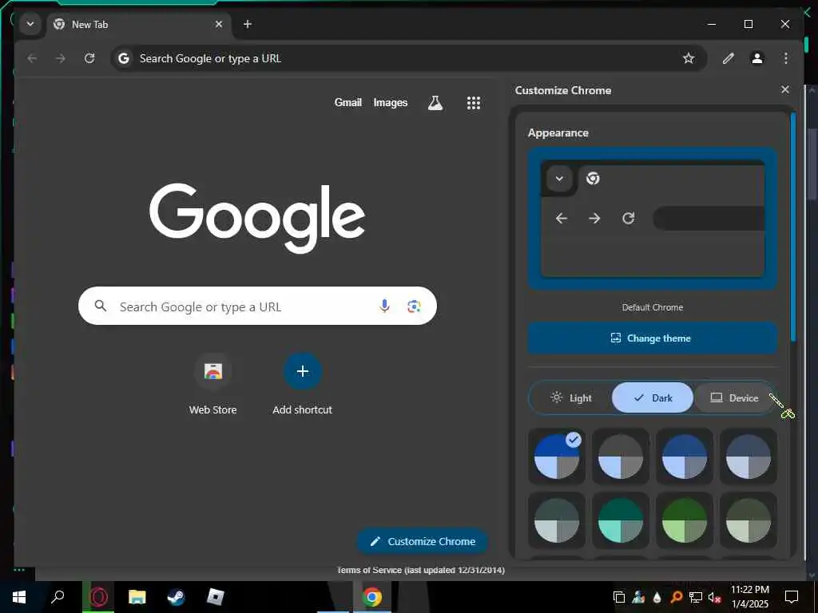Close the Customize Chrome side panel

click(x=784, y=89)
